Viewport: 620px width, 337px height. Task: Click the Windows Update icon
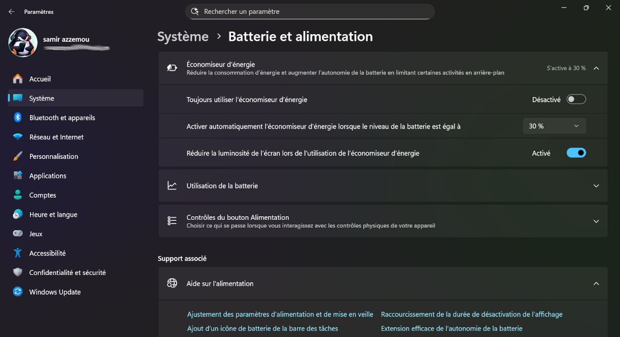(x=18, y=292)
